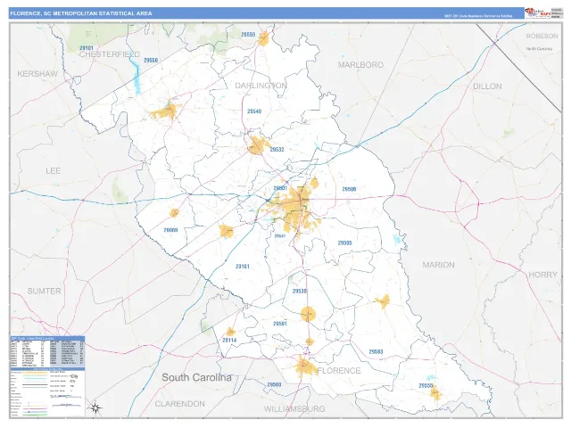Select ZIP code label 29591

click(x=280, y=324)
